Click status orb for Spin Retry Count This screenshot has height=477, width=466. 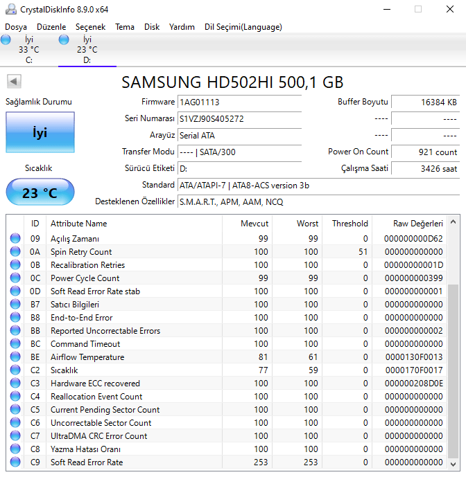[15, 252]
